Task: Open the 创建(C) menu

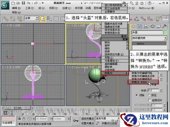Action: tap(67, 8)
